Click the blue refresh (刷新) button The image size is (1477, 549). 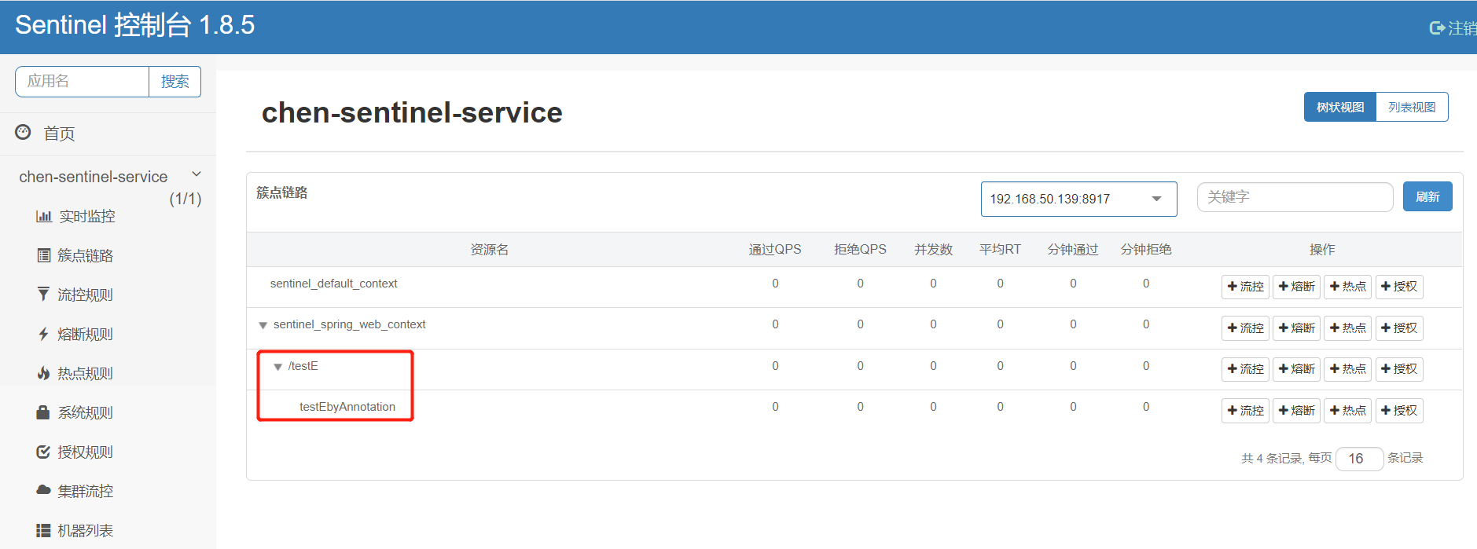tap(1427, 196)
